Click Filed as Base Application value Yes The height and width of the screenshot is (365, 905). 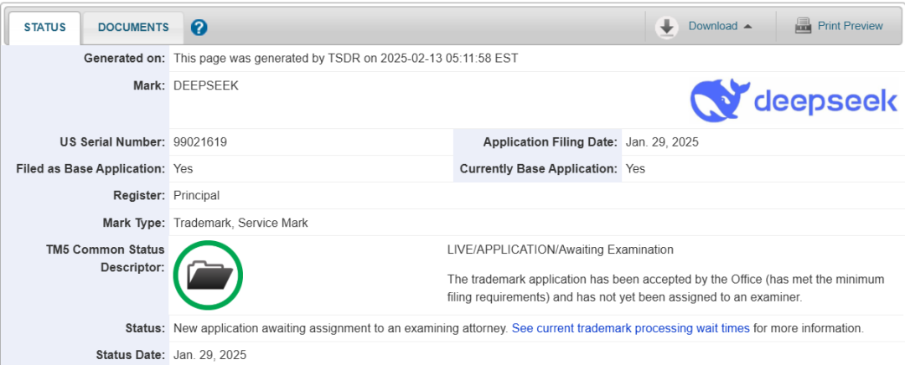pos(184,169)
